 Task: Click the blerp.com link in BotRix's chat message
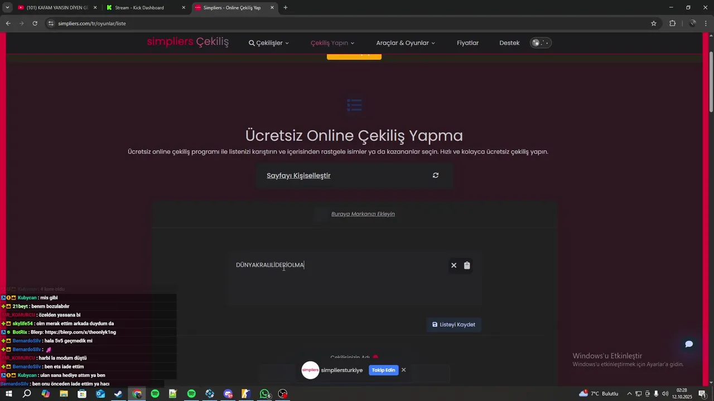coord(80,332)
